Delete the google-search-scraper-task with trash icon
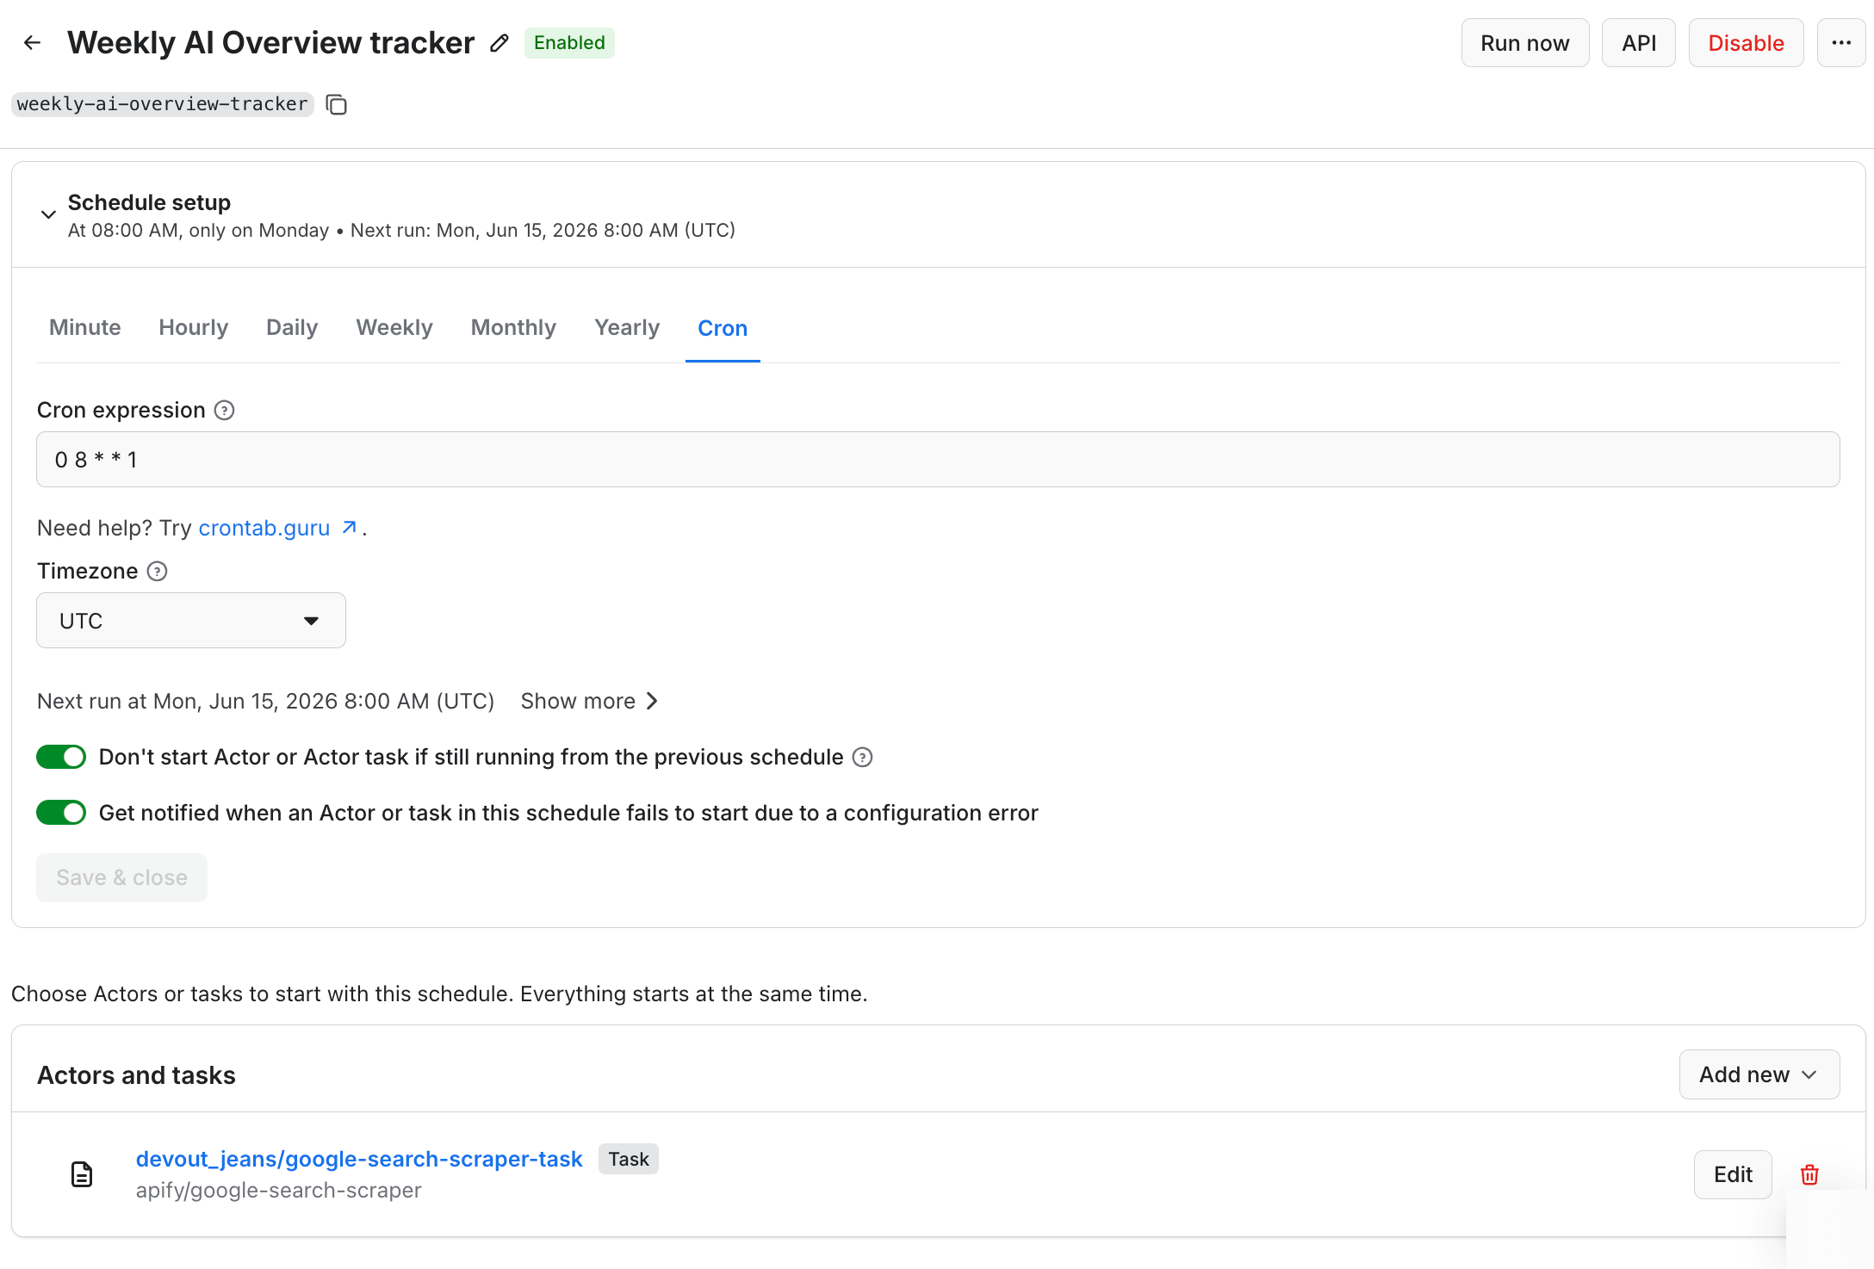This screenshot has width=1874, height=1269. coord(1809,1174)
